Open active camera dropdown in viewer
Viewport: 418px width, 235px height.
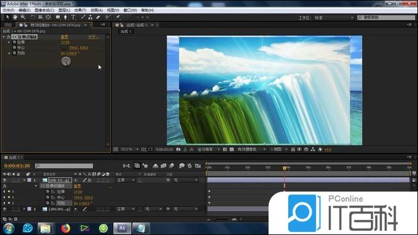pyautogui.click(x=251, y=149)
